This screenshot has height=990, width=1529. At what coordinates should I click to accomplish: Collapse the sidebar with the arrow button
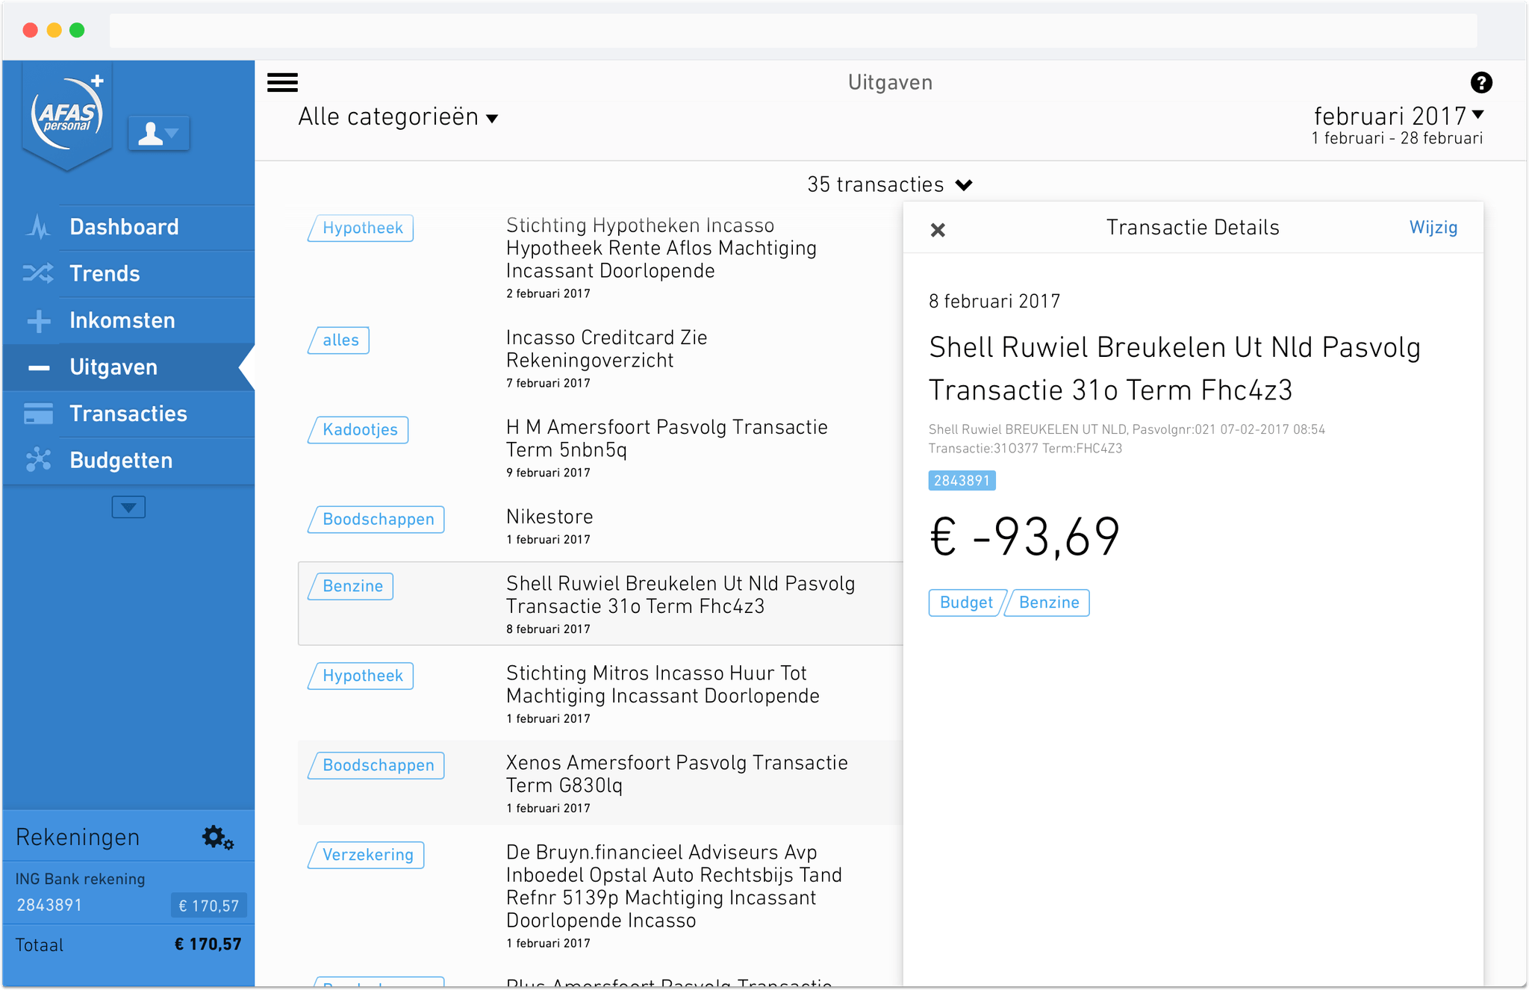(128, 507)
